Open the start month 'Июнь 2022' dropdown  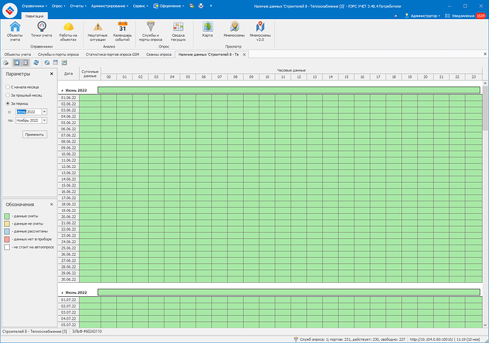44,112
